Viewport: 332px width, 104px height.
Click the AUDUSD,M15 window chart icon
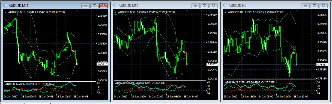(5, 5)
